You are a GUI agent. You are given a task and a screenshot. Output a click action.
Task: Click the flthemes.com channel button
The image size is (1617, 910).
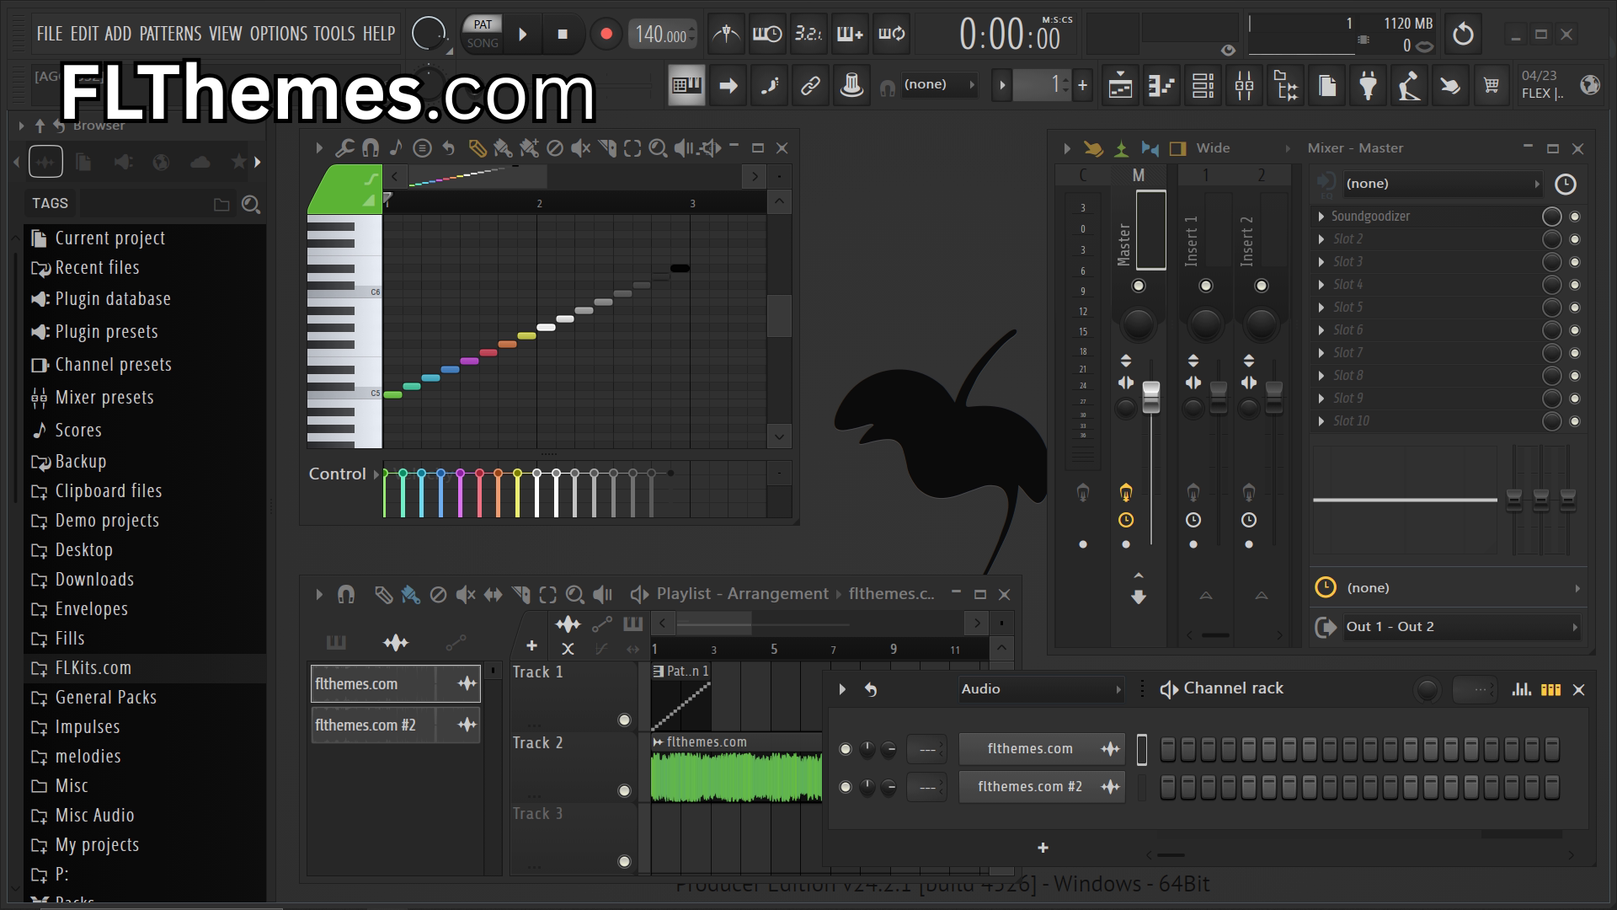click(x=1042, y=749)
